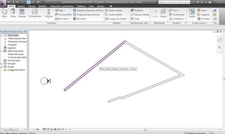Click the Revit application menu button
This screenshot has height=134, width=225.
point(3,3)
